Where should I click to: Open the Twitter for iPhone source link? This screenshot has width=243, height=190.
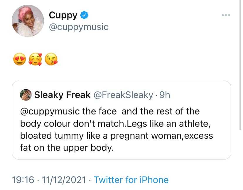[131, 179]
